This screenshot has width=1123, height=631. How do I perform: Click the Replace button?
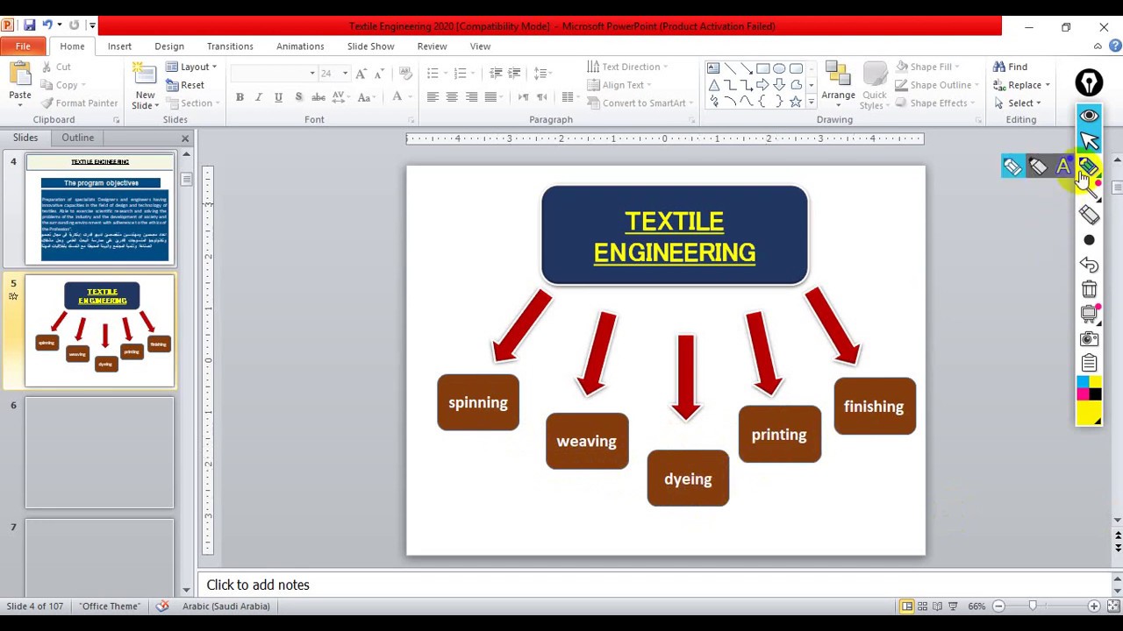click(1021, 85)
